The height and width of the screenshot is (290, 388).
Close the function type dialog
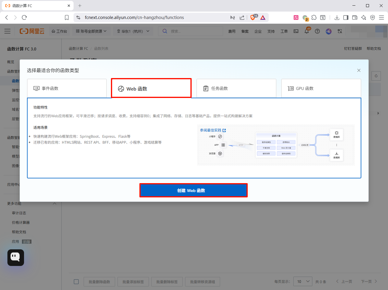pos(359,70)
